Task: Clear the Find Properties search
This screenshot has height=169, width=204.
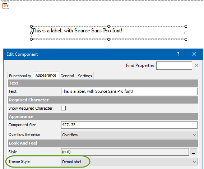Action: [x=196, y=65]
